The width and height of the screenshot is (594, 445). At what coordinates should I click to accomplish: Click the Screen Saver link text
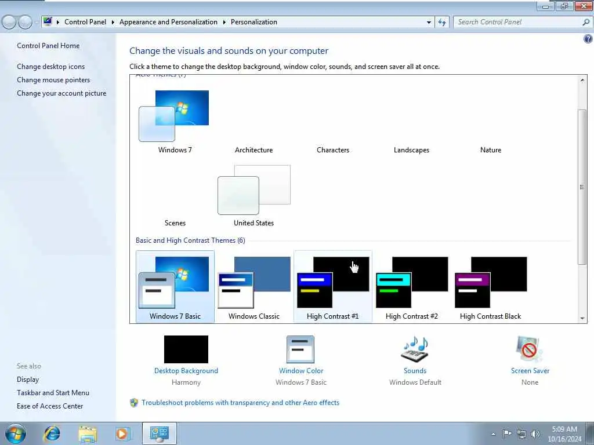coord(530,371)
